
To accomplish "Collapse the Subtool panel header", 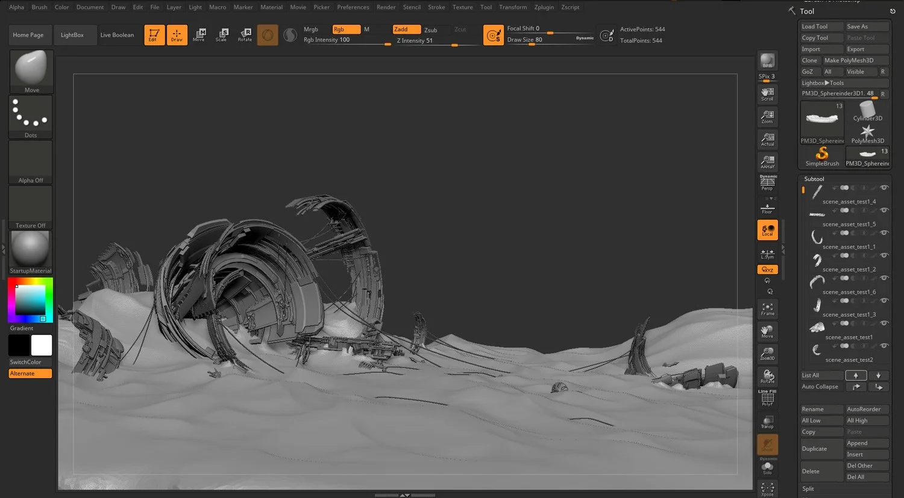I will (x=814, y=178).
